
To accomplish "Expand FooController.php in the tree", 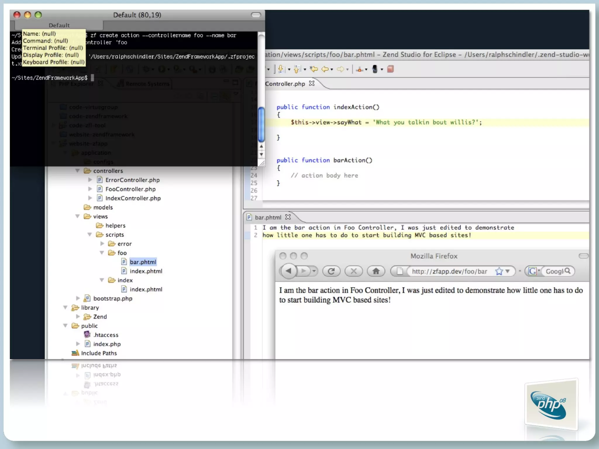I will point(90,189).
